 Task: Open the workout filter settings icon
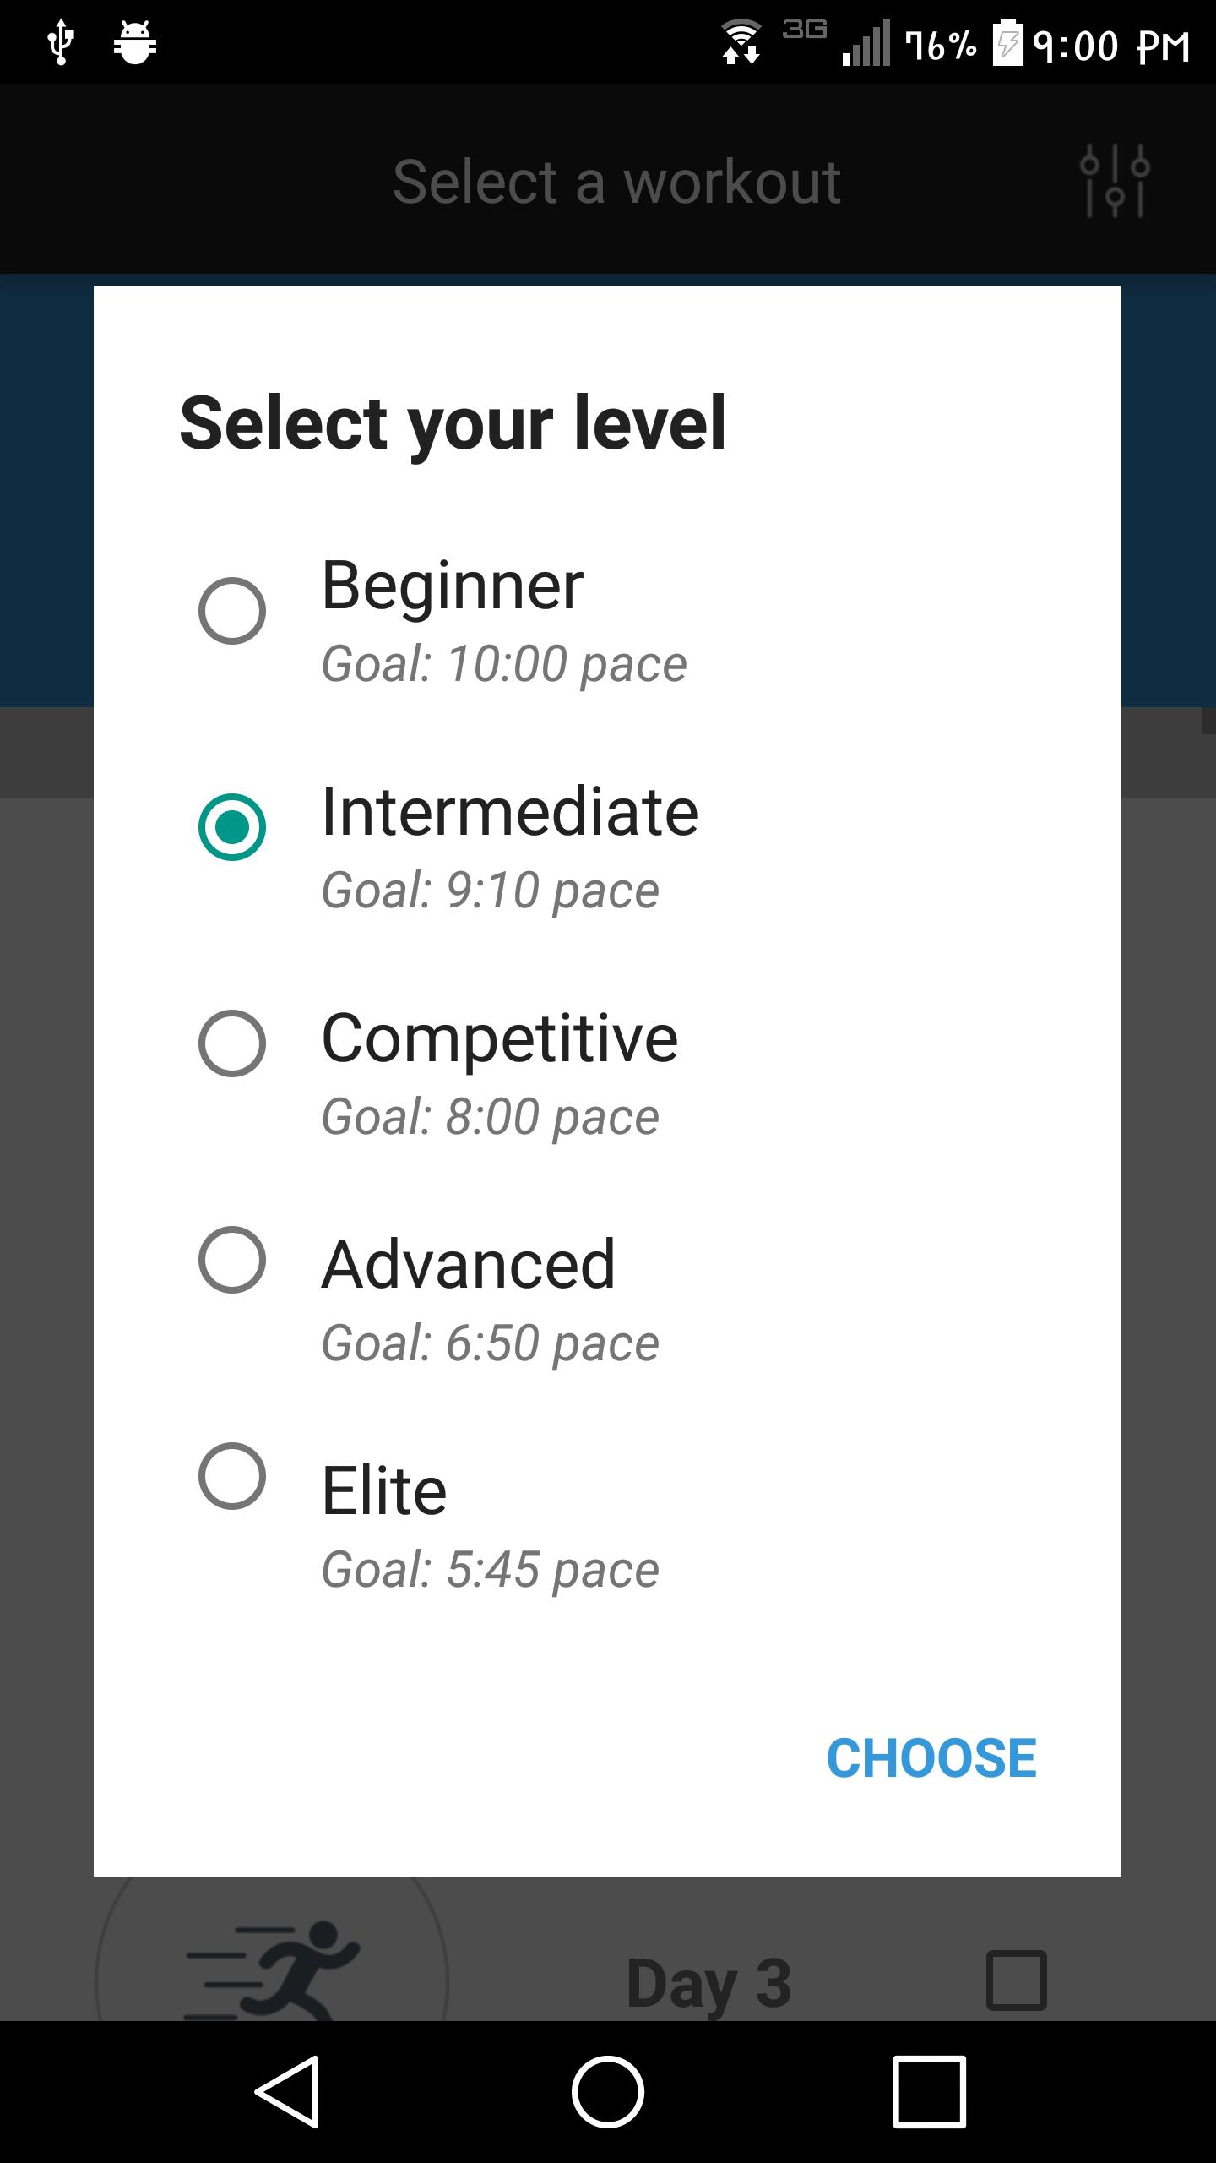tap(1113, 180)
